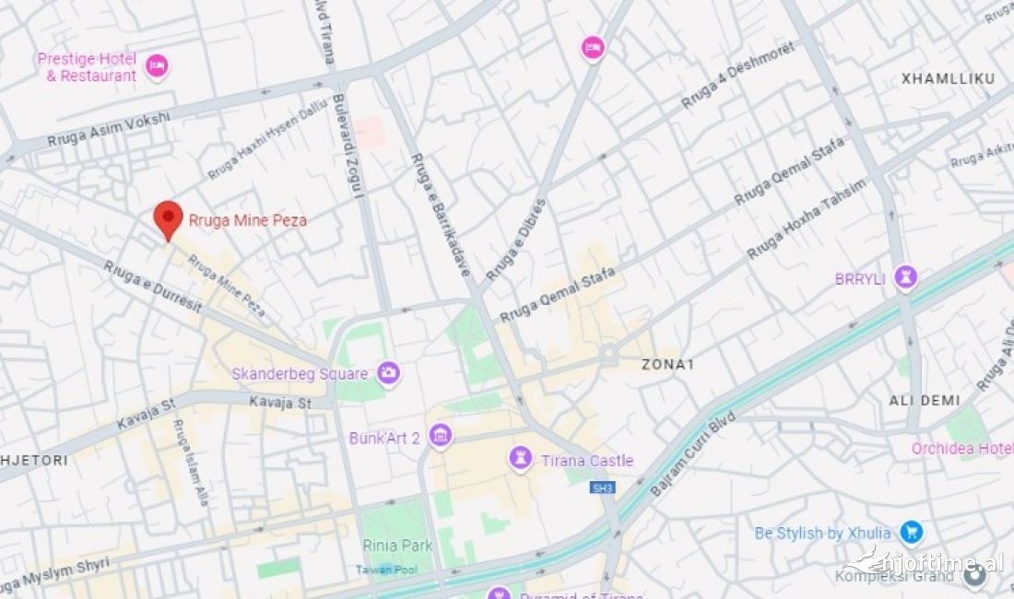Click the ALI DEMI neighborhood label
The height and width of the screenshot is (599, 1014).
925,401
